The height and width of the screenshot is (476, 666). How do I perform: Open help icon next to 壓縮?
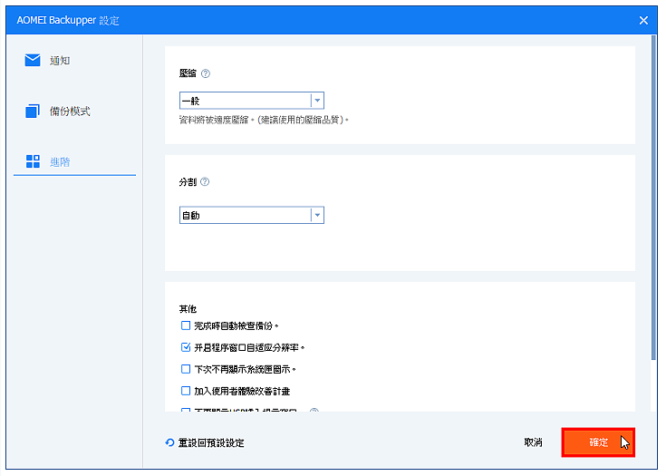point(205,73)
